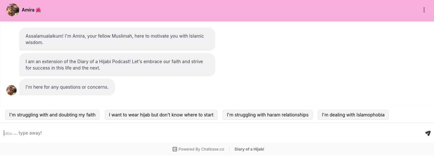Click the Arabic calligraphy glyph in the input
Viewport: 434px width, 163px height.
8,133
